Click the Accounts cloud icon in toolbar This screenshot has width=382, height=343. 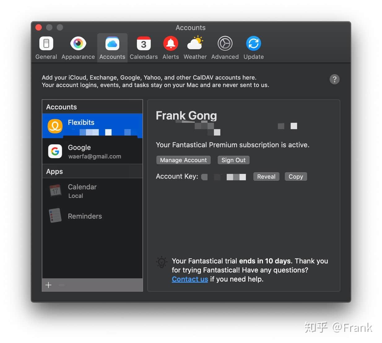(x=112, y=47)
